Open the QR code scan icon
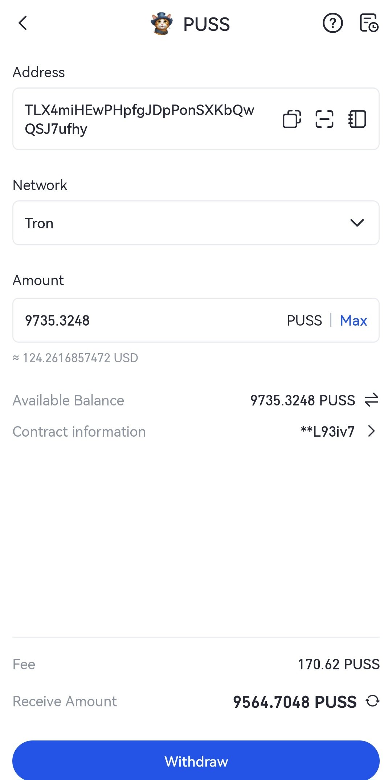The image size is (392, 780). pos(324,119)
